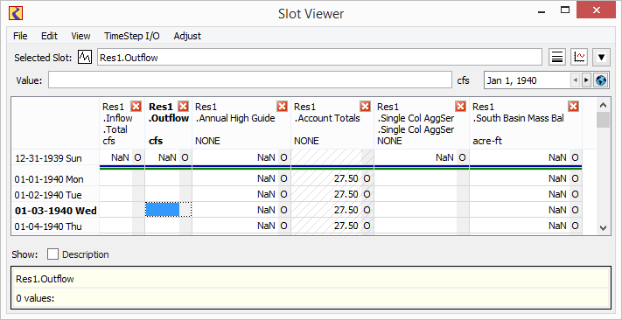Click the globe icon next to date
622x320 pixels.
coord(601,80)
